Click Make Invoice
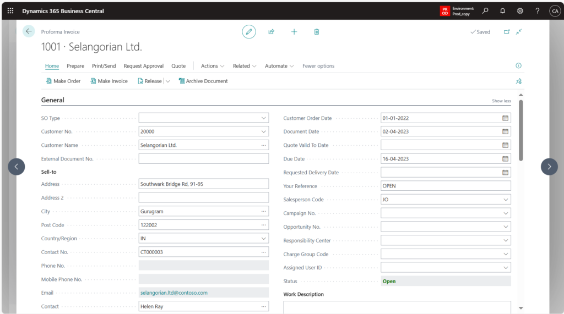Viewport: 564px width, 314px height. (x=109, y=81)
